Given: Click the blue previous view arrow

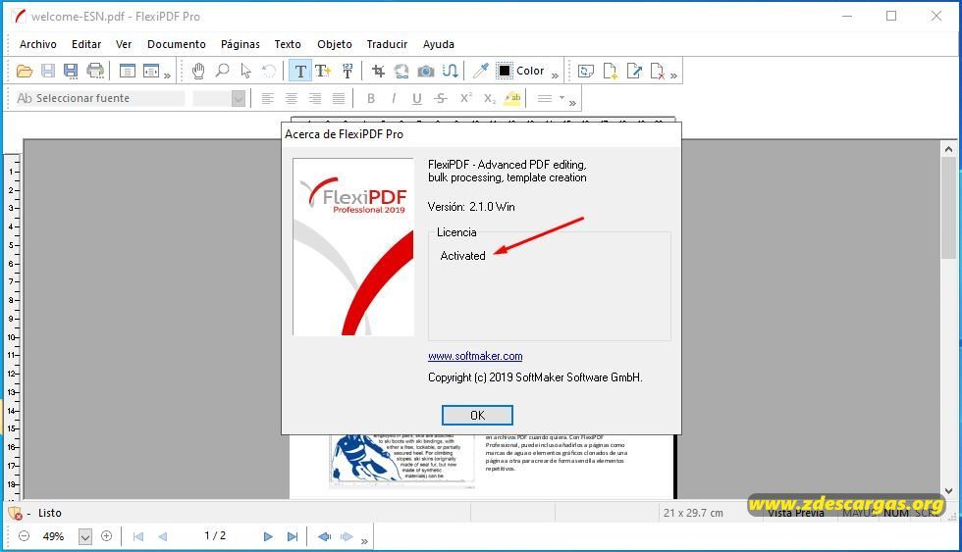Looking at the screenshot, I should (x=324, y=536).
